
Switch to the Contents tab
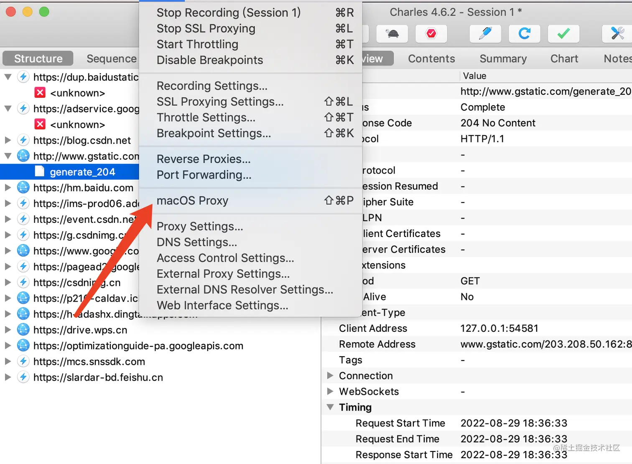pyautogui.click(x=431, y=58)
